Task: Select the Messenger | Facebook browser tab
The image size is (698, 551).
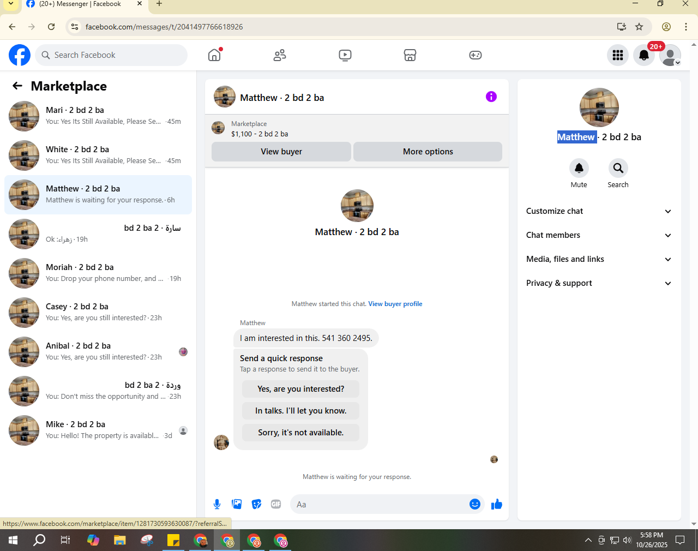Action: [85, 4]
